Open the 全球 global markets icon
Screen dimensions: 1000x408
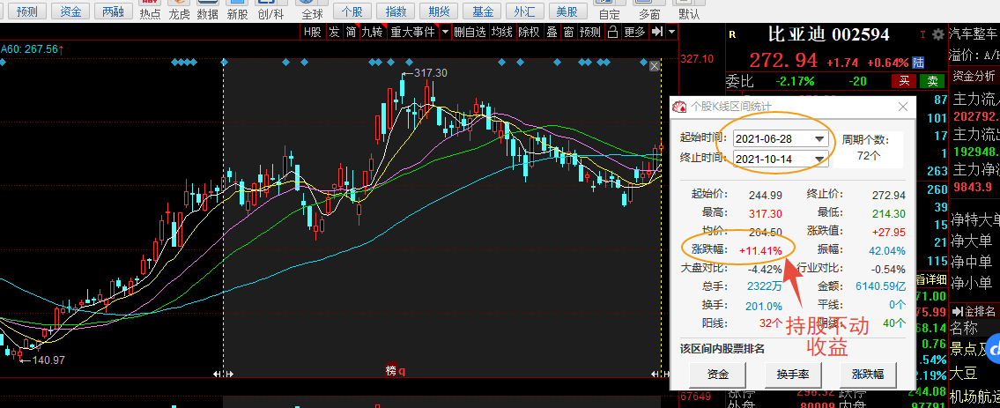pos(312,10)
